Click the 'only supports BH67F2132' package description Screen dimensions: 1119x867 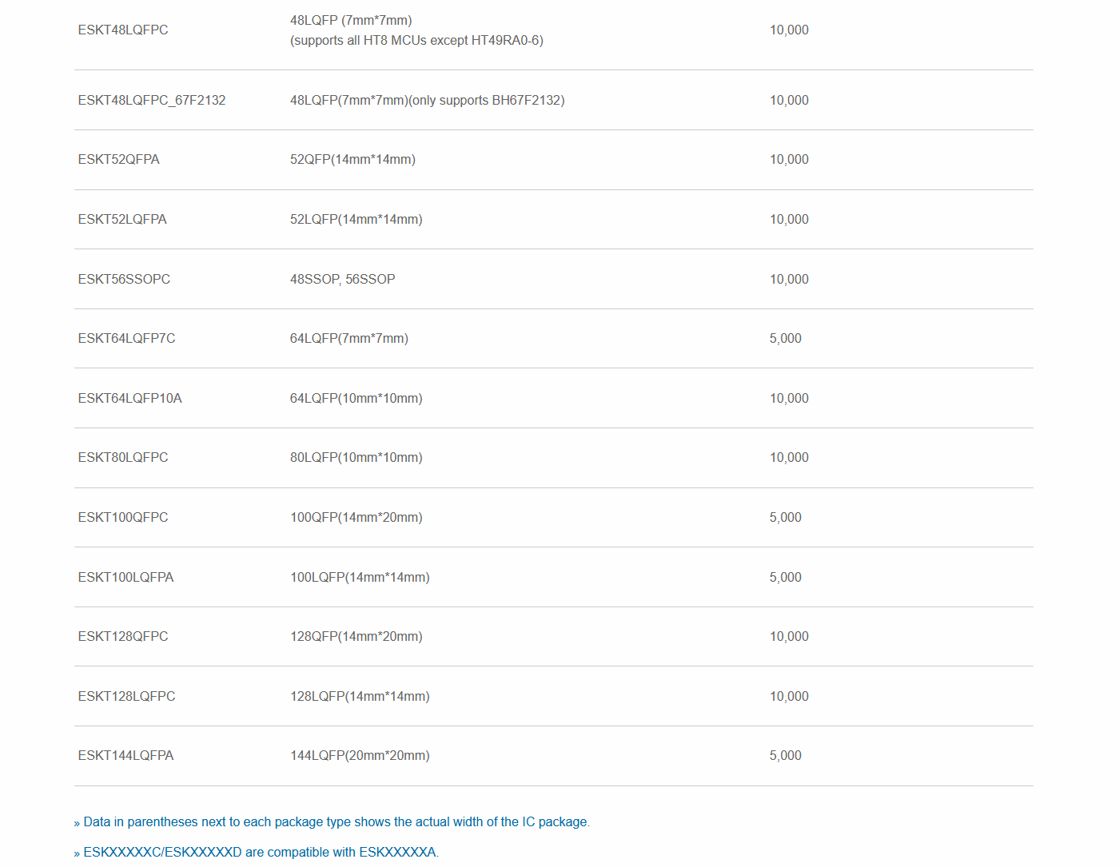[x=427, y=101]
